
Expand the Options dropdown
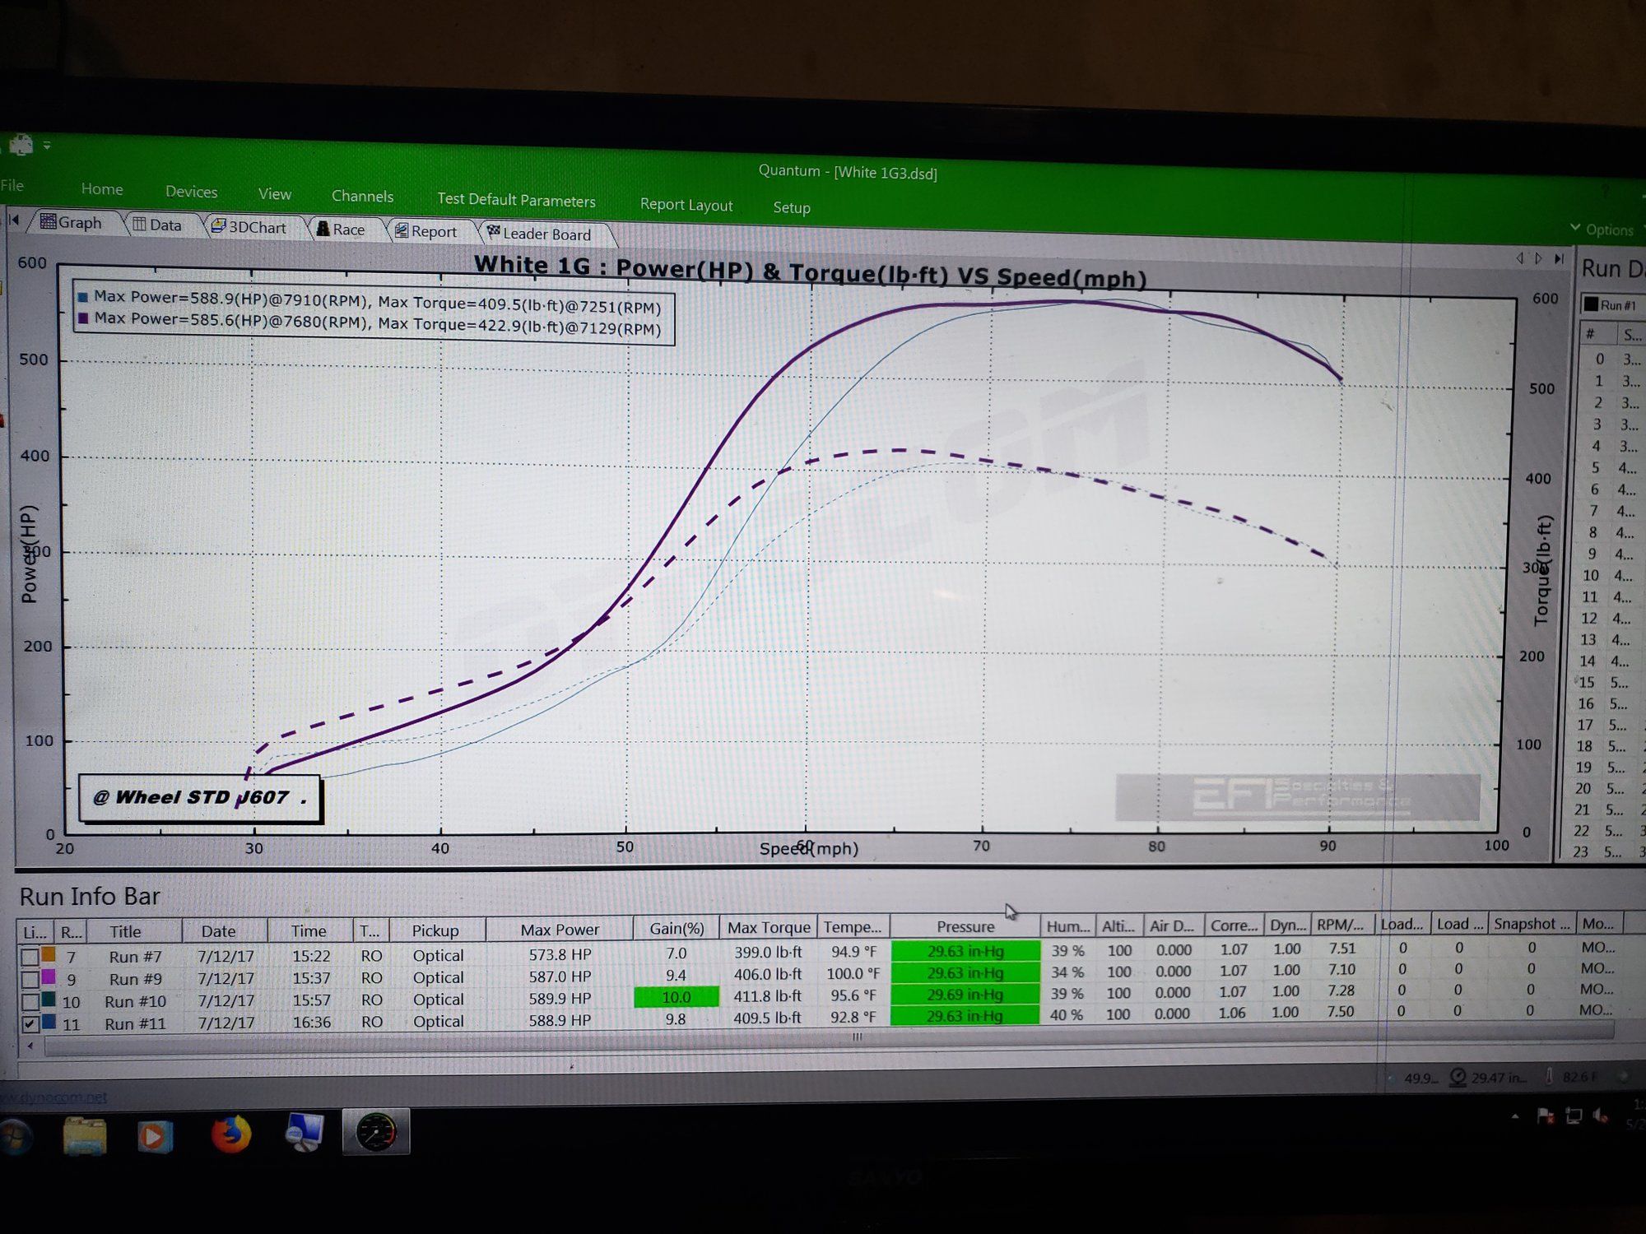[1602, 230]
